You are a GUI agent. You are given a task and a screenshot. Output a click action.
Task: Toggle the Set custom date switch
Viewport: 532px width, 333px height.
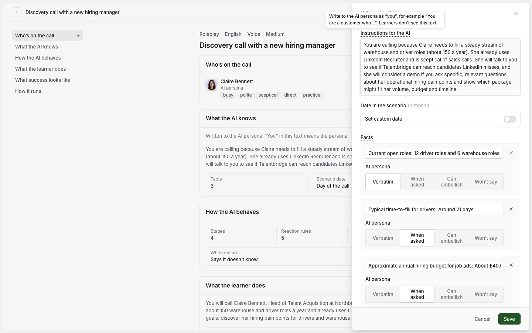[509, 119]
